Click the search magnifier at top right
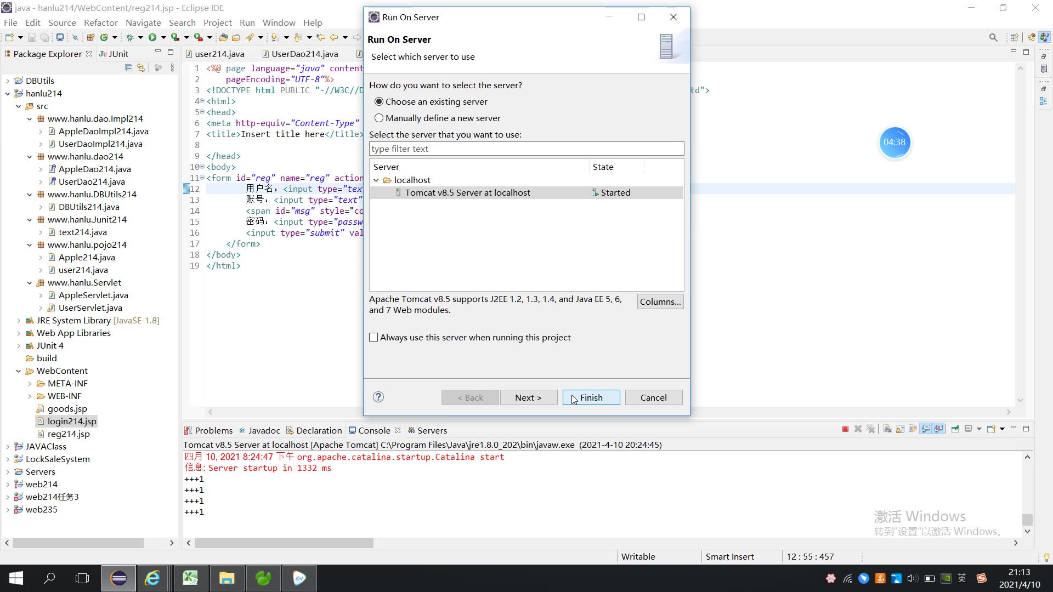 (993, 37)
